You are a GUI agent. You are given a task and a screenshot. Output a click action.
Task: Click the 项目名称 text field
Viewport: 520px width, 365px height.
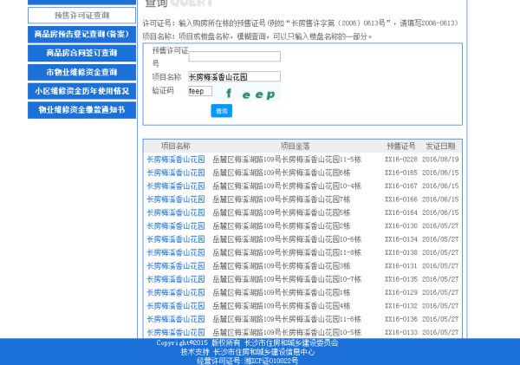click(x=234, y=76)
